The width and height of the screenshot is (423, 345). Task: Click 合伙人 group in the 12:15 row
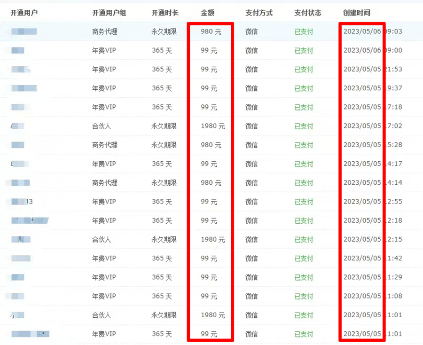(102, 240)
